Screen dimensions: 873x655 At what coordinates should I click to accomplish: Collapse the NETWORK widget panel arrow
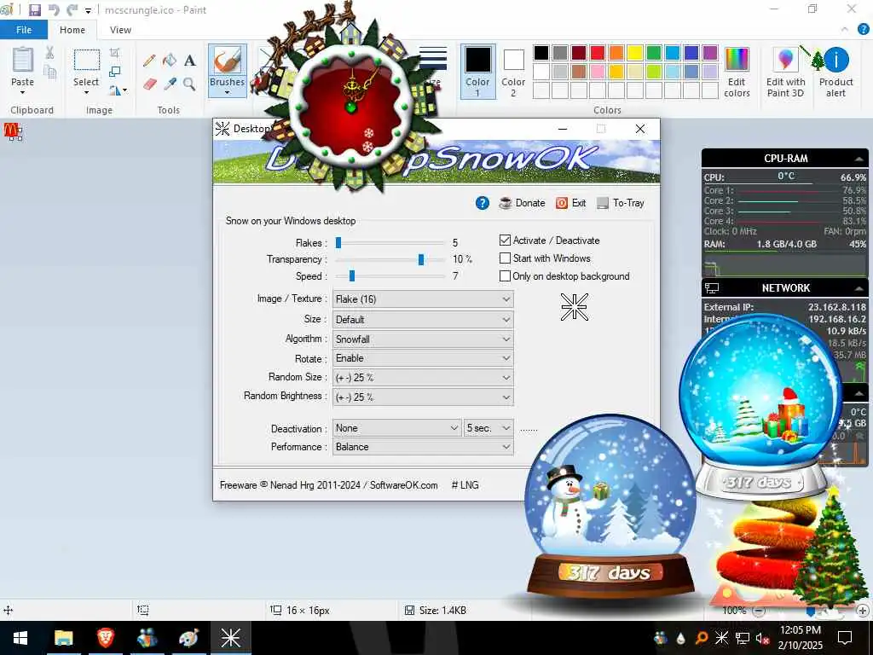(x=859, y=288)
